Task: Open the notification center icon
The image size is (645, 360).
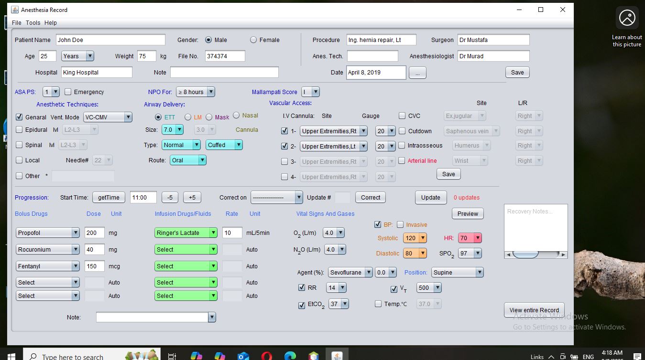Action: tap(636, 356)
